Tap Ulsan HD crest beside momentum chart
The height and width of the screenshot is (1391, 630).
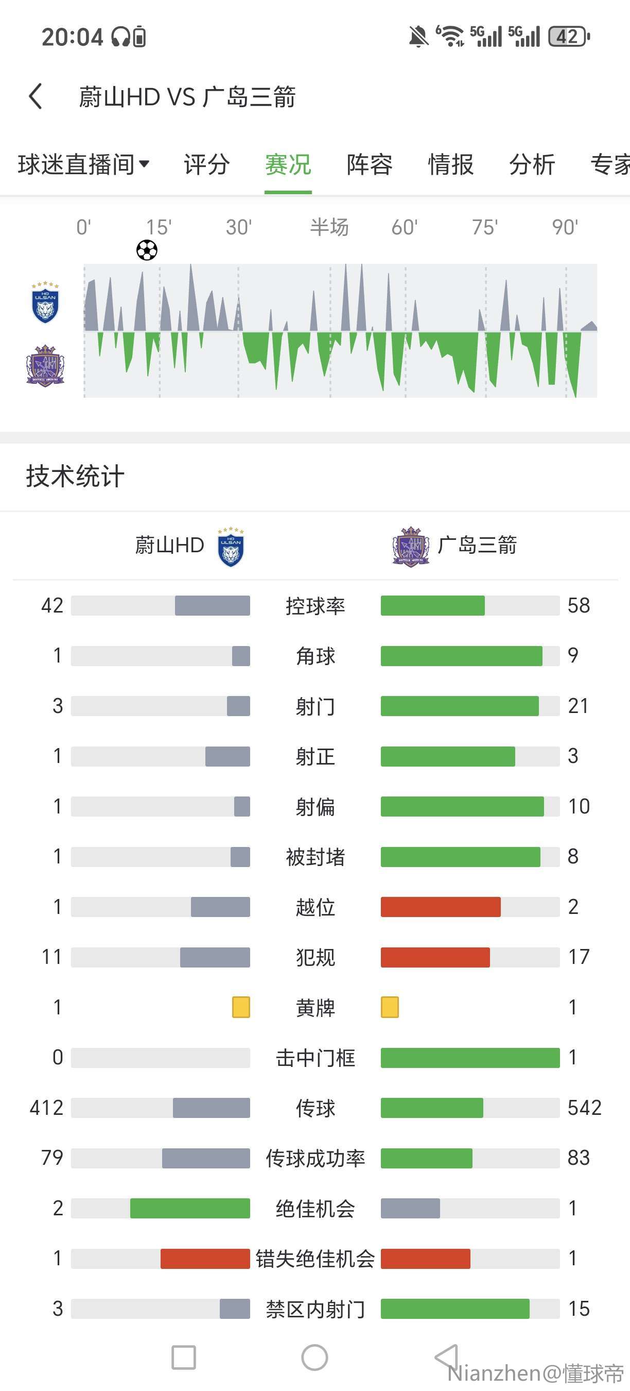click(x=45, y=302)
